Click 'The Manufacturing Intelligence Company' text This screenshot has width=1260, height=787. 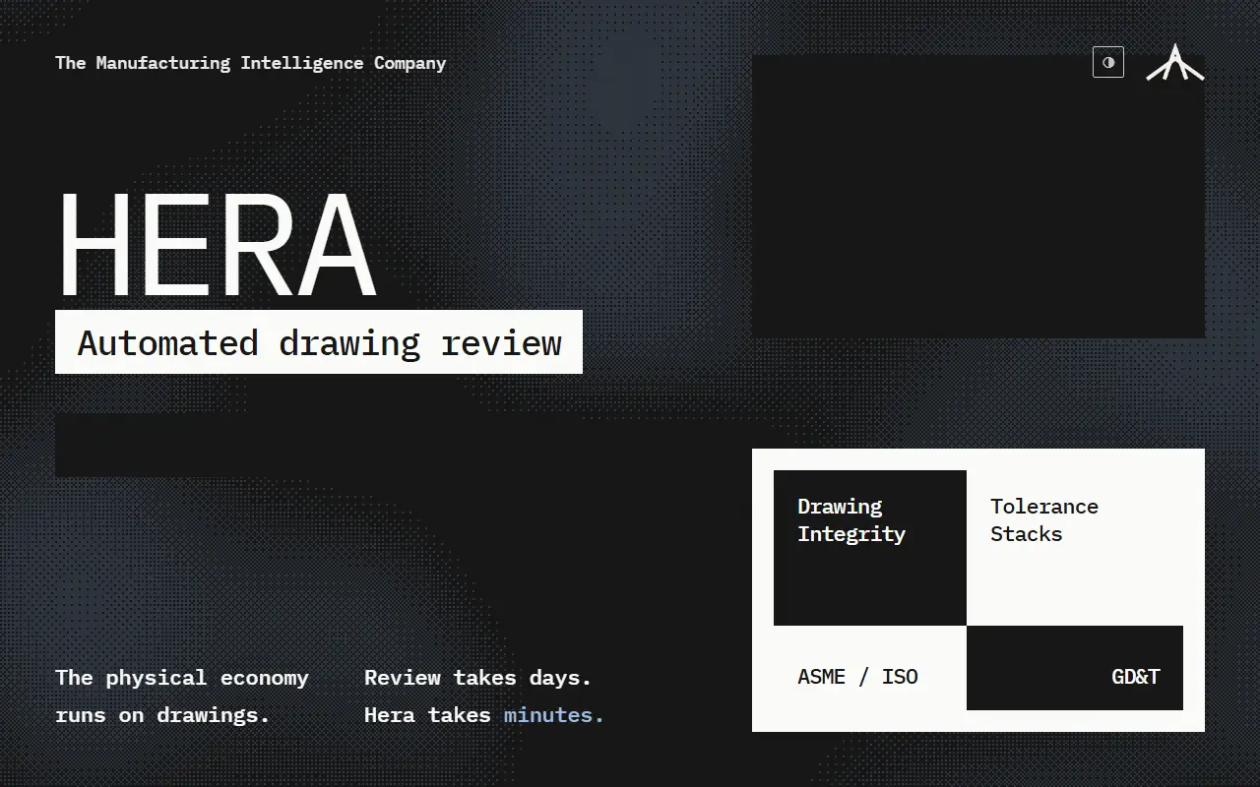pyautogui.click(x=251, y=63)
